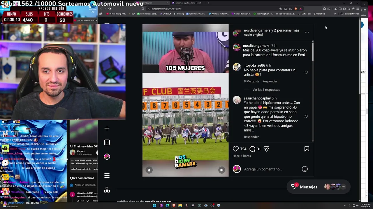Image resolution: width=373 pixels, height=209 pixels.
Task: Open the 'Xbox Adaptive Cont...' bookmark
Action: tap(263, 14)
